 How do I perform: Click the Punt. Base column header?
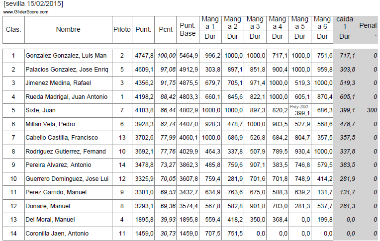[188, 29]
